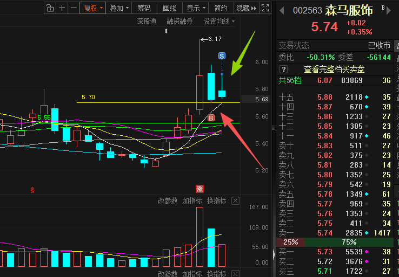The image size is (399, 277).
Task: Click diamond icon in 卖一 row
Action: tap(367, 233)
